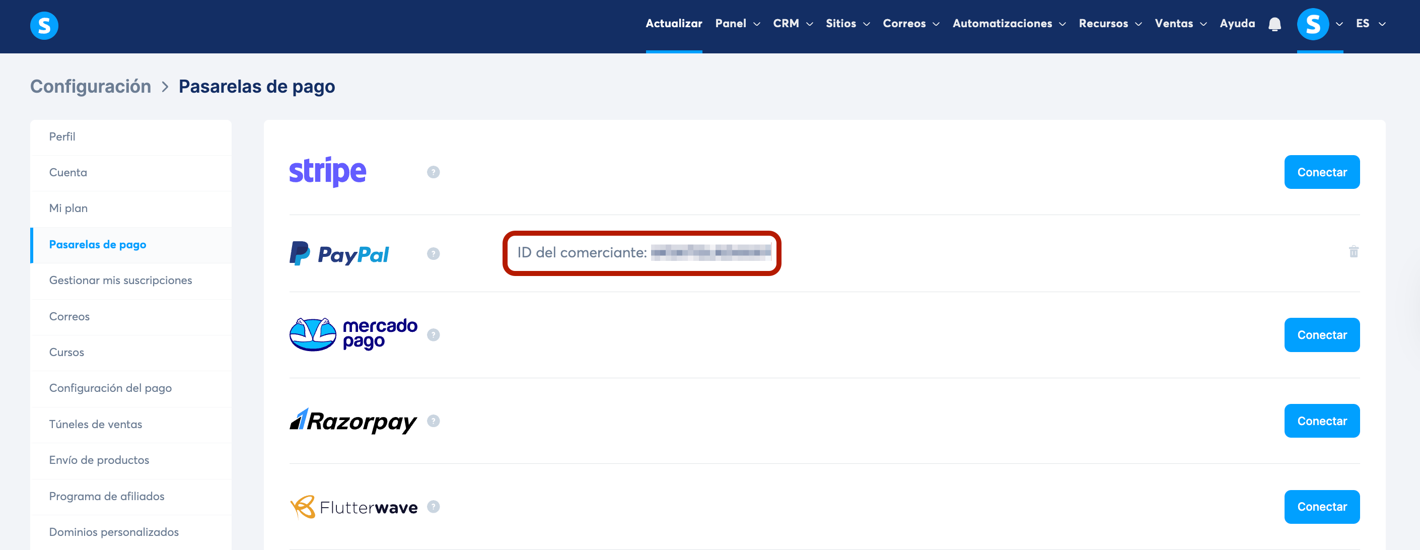
Task: Open the Actualizar menu item
Action: click(674, 24)
